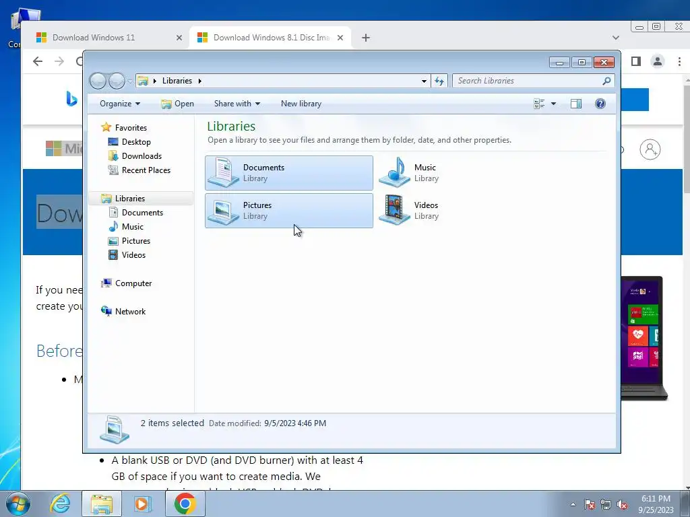Expand the address bar history dropdown
Screen dimensions: 690x517
424,81
